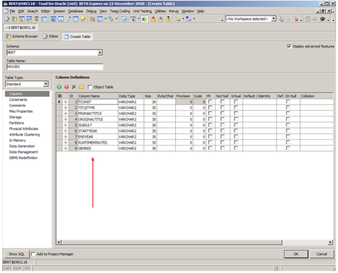The width and height of the screenshot is (338, 273).
Task: Click the save workspace icon
Action: [281, 19]
